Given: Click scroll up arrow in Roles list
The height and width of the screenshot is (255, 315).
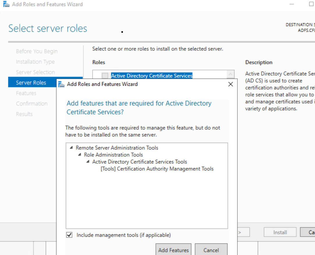Looking at the screenshot, I should click(230, 74).
